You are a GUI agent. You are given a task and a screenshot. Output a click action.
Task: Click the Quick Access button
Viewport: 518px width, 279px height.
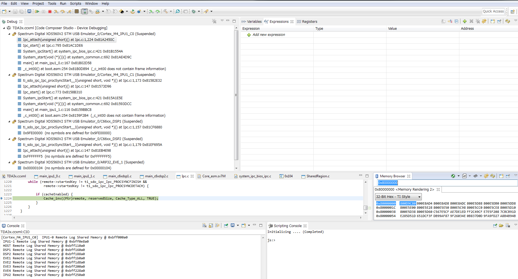[493, 11]
